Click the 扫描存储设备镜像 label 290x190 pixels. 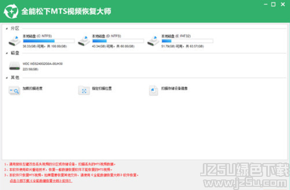pyautogui.click(x=174, y=88)
